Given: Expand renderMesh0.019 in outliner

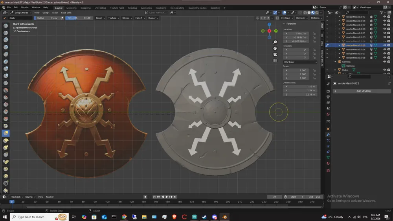Looking at the screenshot, I should tap(340, 25).
